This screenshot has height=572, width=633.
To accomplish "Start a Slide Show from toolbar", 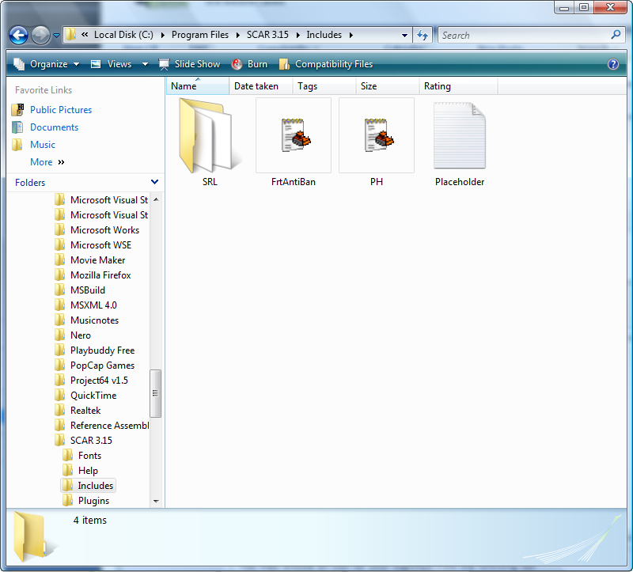I will 189,64.
